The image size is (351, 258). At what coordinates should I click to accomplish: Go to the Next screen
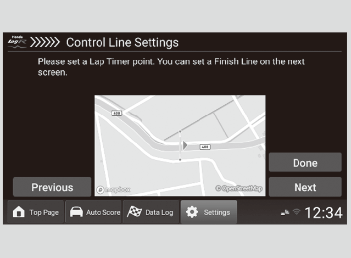(x=305, y=187)
